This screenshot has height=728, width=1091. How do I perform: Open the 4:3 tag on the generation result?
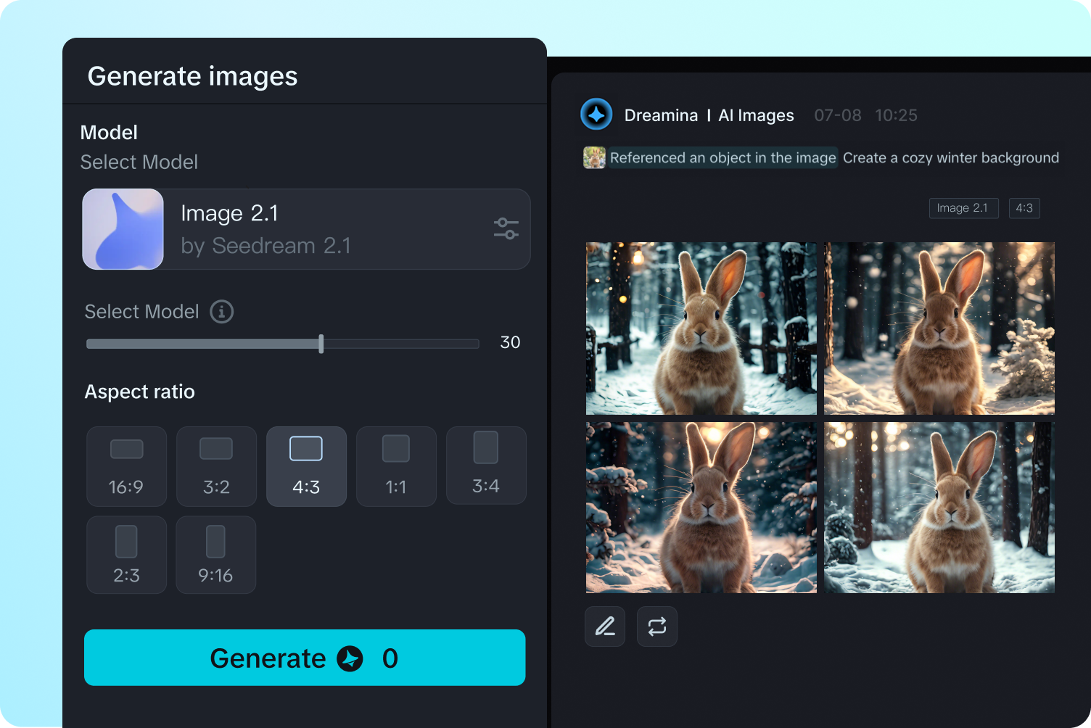[1024, 208]
